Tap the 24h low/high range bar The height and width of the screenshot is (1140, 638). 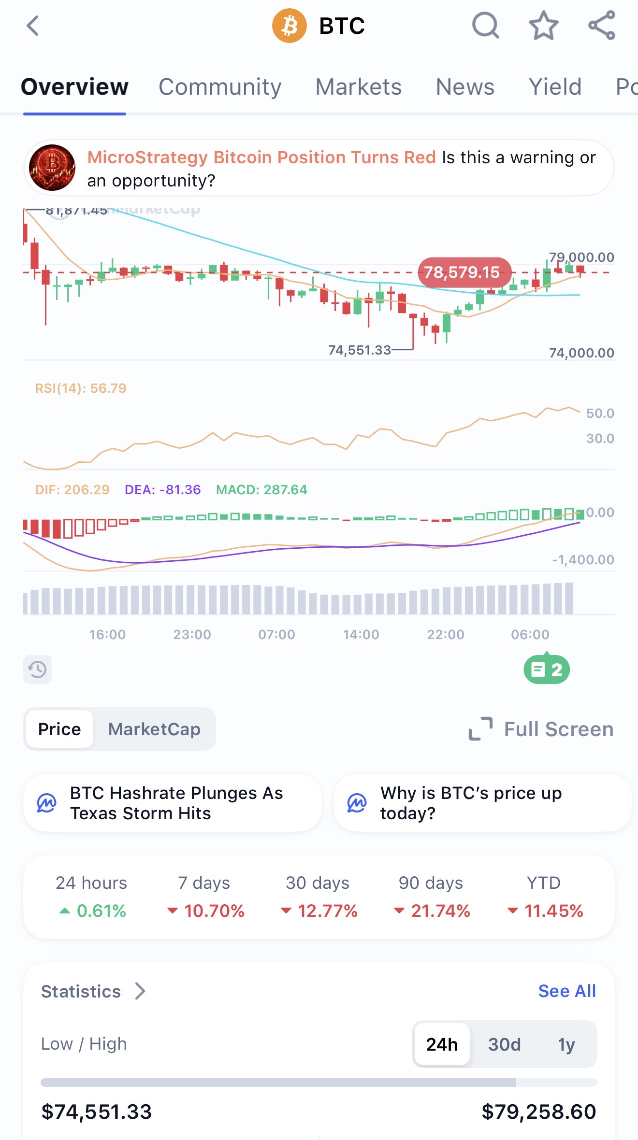coord(319,1082)
